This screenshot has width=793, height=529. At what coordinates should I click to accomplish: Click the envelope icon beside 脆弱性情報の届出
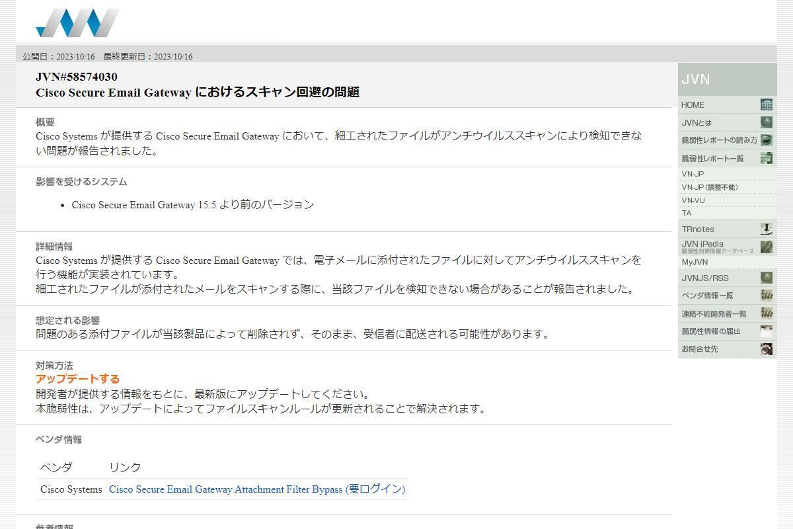tap(767, 331)
